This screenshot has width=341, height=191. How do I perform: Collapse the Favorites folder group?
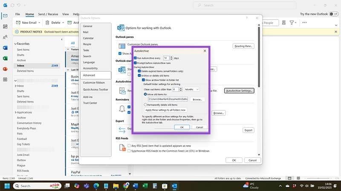[x=15, y=44]
